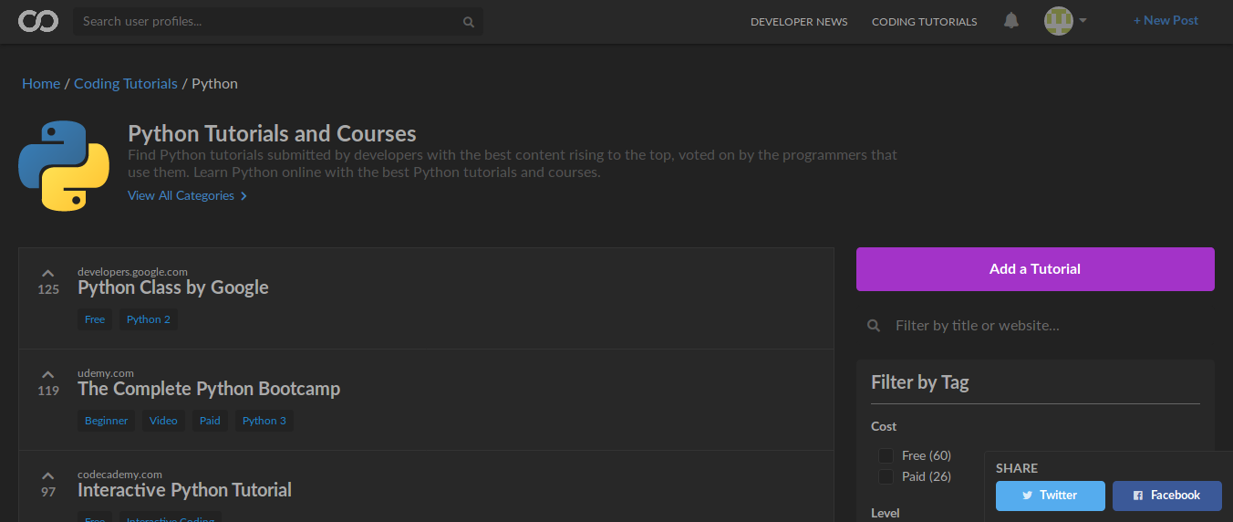Select the Python 3 tag
Screen dimensions: 1233x522
click(x=264, y=421)
